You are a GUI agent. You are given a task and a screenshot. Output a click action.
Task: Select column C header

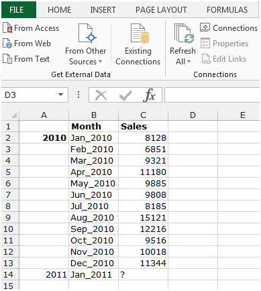143,115
